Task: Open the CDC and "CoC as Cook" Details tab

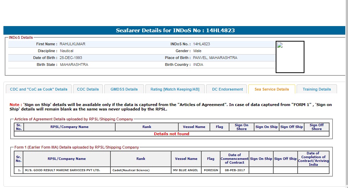Action: click(39, 89)
